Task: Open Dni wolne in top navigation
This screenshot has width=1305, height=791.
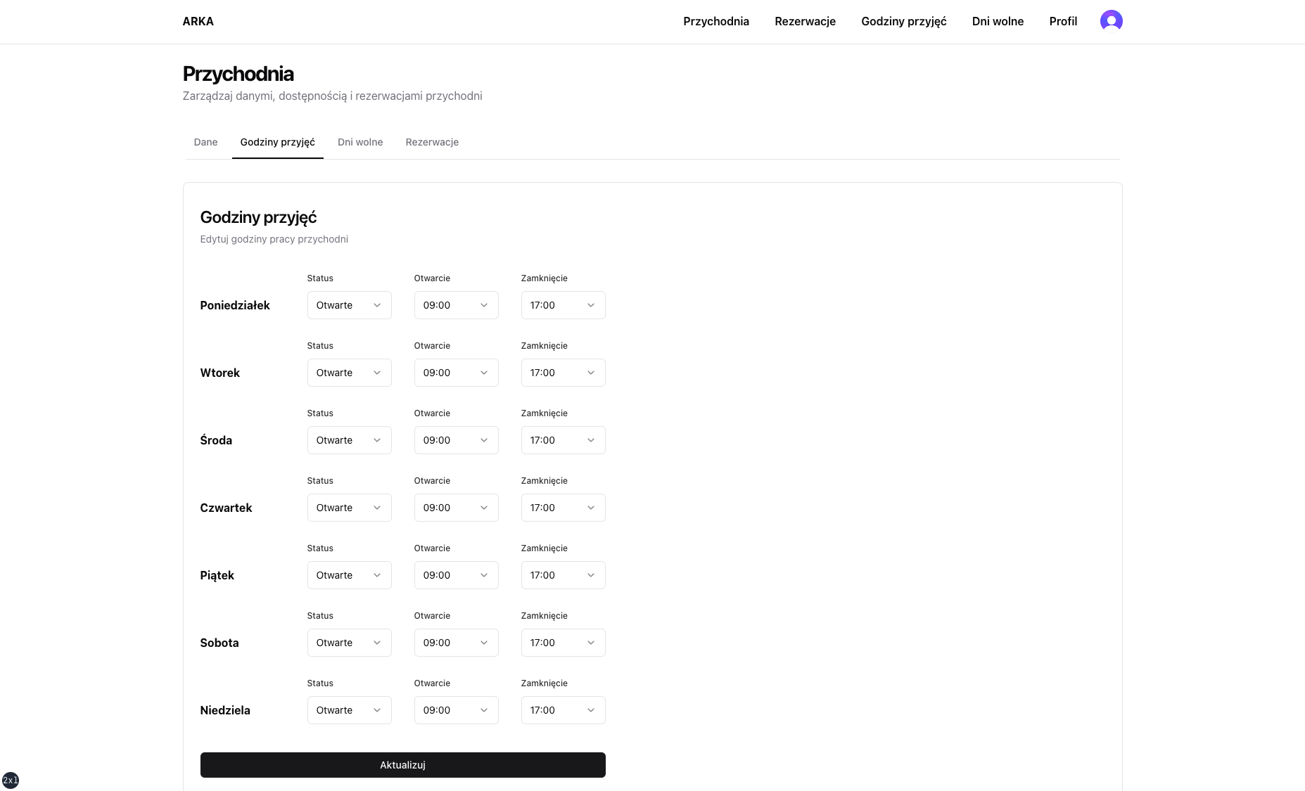Action: (x=998, y=21)
